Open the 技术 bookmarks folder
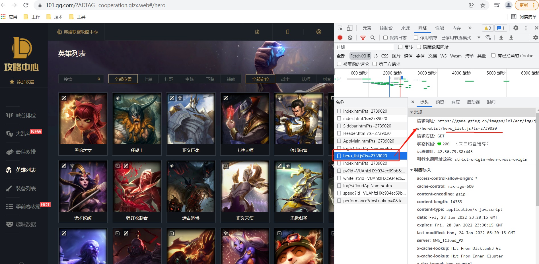 click(55, 17)
